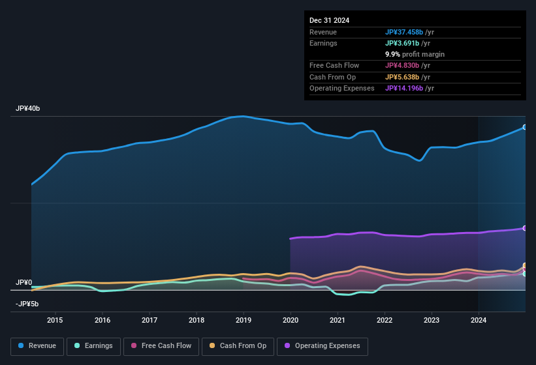Click the Revenue line endpoint marker
The height and width of the screenshot is (365, 536).
(x=525, y=127)
